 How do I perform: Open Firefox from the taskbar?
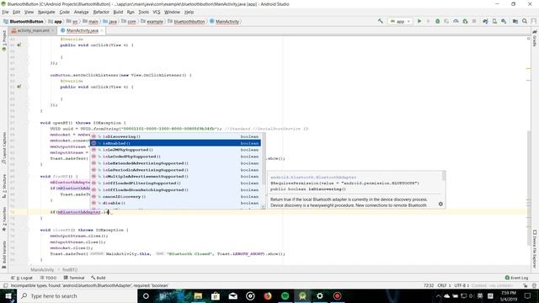click(268, 295)
